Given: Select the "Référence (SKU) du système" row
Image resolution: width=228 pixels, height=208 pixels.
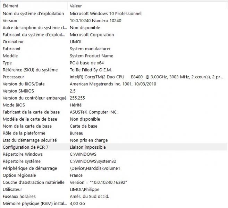Looking at the screenshot, I should click(x=115, y=70).
